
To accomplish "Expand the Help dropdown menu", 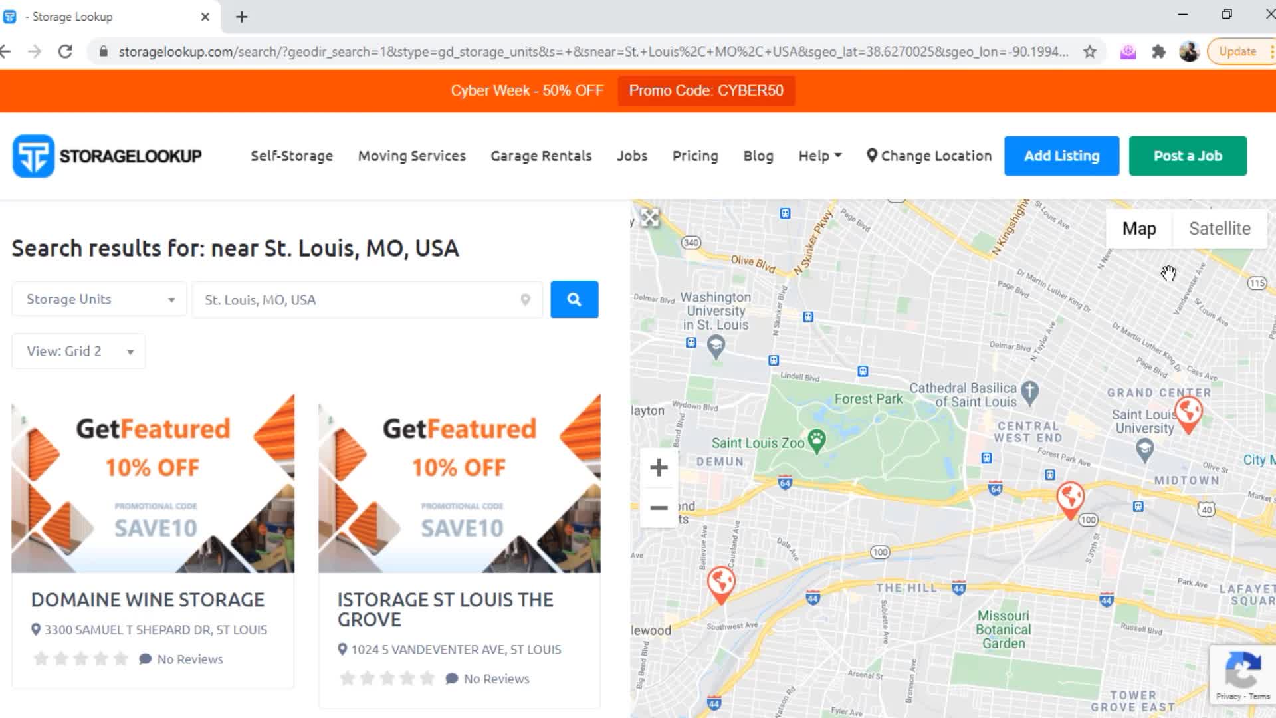I will point(819,156).
